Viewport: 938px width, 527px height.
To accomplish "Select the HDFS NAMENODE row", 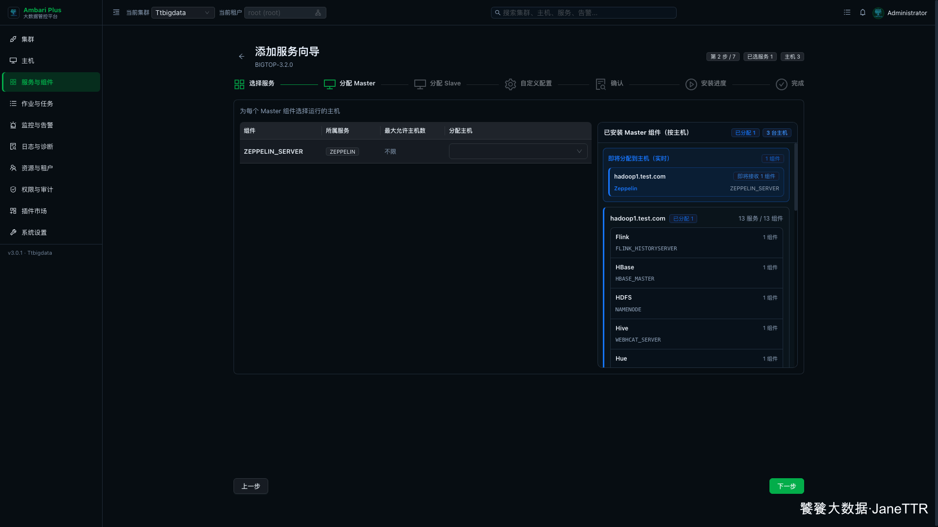I will click(696, 304).
